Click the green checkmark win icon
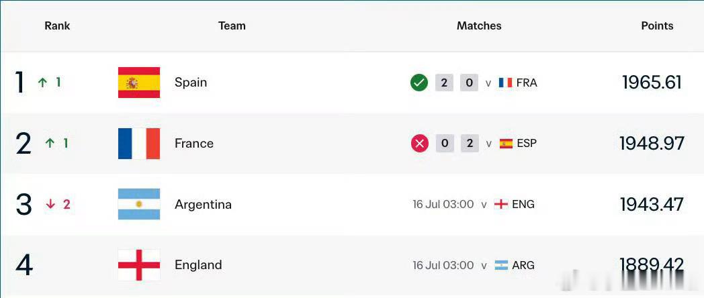This screenshot has width=704, height=298. (419, 83)
